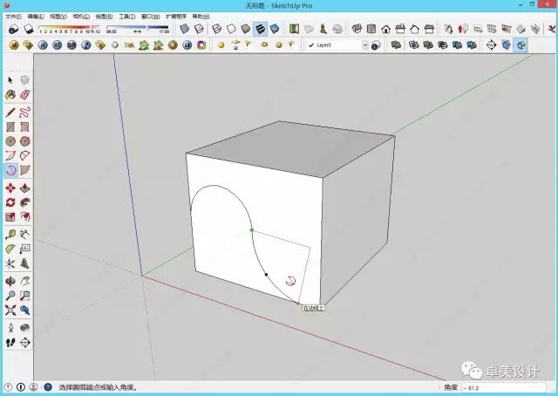Select the arrow Select tool

[x=10, y=80]
